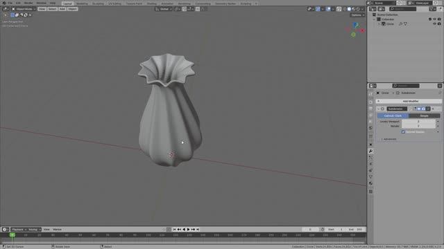Open the viewport Object menu

coord(72,9)
